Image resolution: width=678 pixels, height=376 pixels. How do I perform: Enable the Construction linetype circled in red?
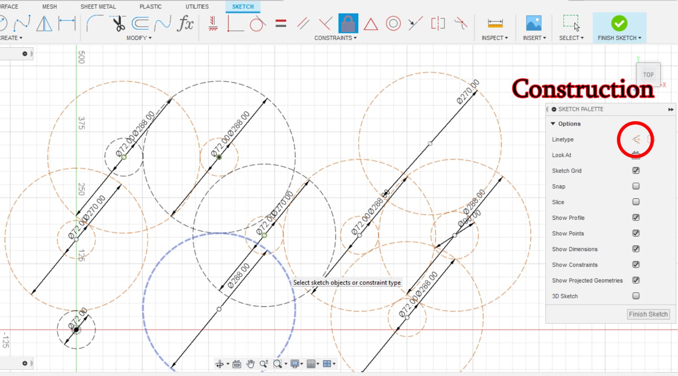[x=635, y=140]
